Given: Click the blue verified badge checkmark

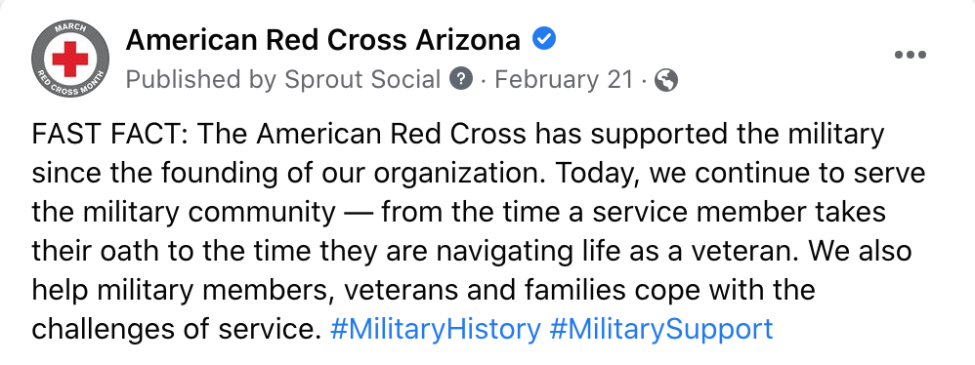Looking at the screenshot, I should click(x=544, y=40).
